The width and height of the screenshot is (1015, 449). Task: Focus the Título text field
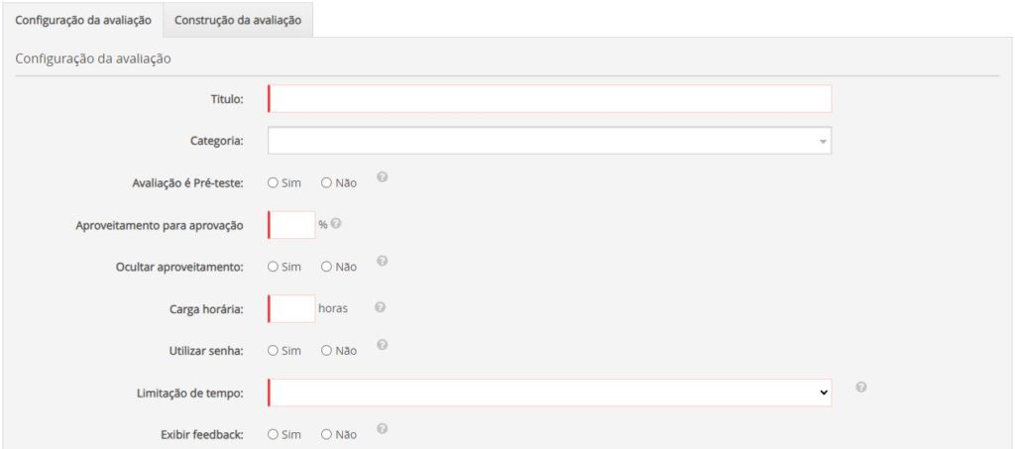click(x=549, y=99)
